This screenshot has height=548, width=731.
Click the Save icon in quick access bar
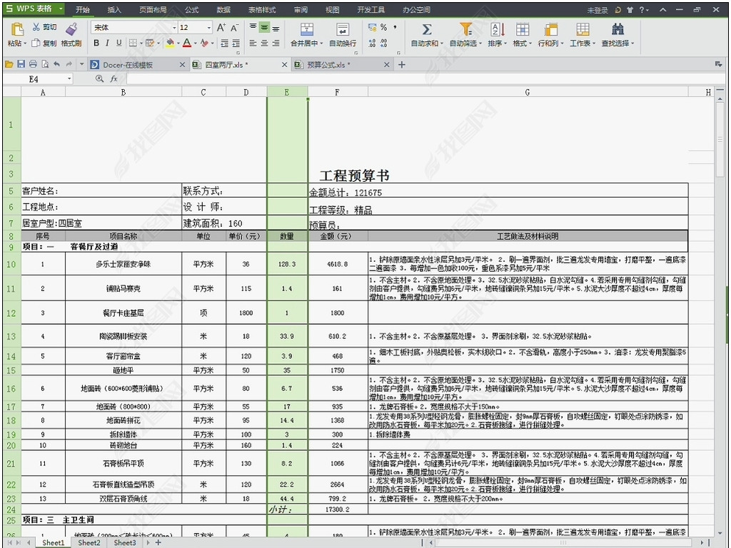tap(21, 64)
